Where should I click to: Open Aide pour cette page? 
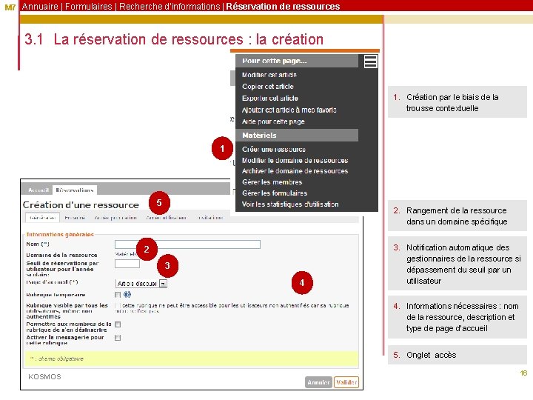click(x=273, y=121)
